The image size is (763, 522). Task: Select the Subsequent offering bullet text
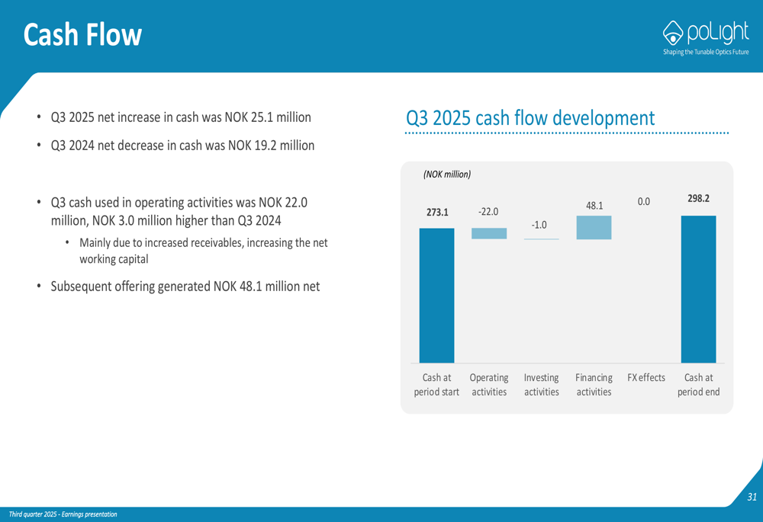click(185, 287)
